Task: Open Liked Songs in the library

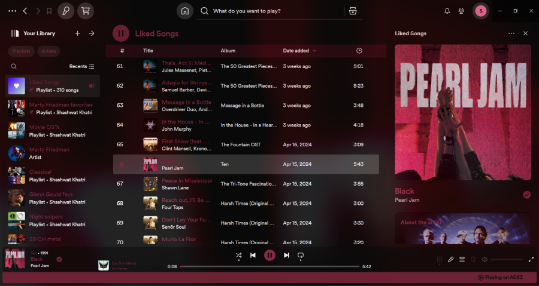Action: (53, 86)
